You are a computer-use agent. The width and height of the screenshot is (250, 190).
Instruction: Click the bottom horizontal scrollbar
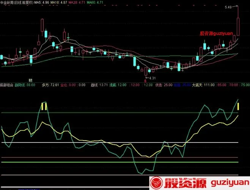pos(75,187)
